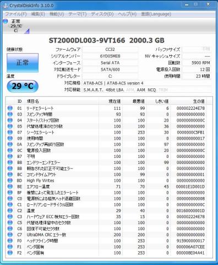The height and width of the screenshot is (265, 218).
Task: Click the transfer mode field SATA/600
Action: (x=110, y=70)
